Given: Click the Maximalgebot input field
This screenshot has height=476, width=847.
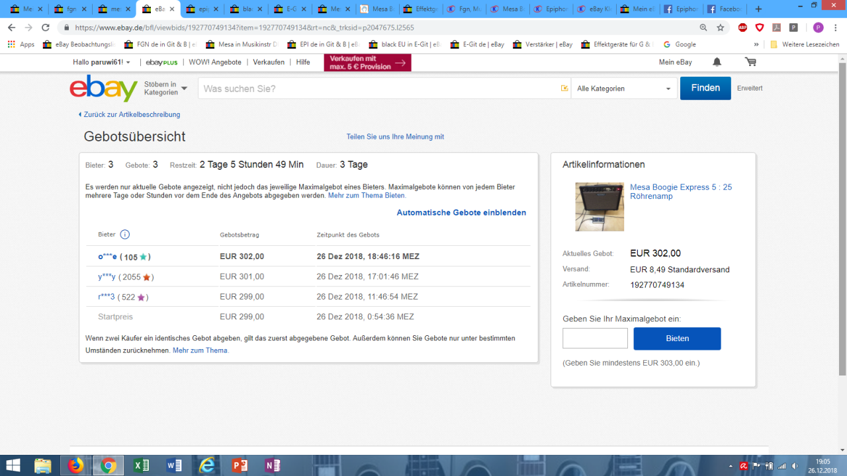Looking at the screenshot, I should 595,338.
